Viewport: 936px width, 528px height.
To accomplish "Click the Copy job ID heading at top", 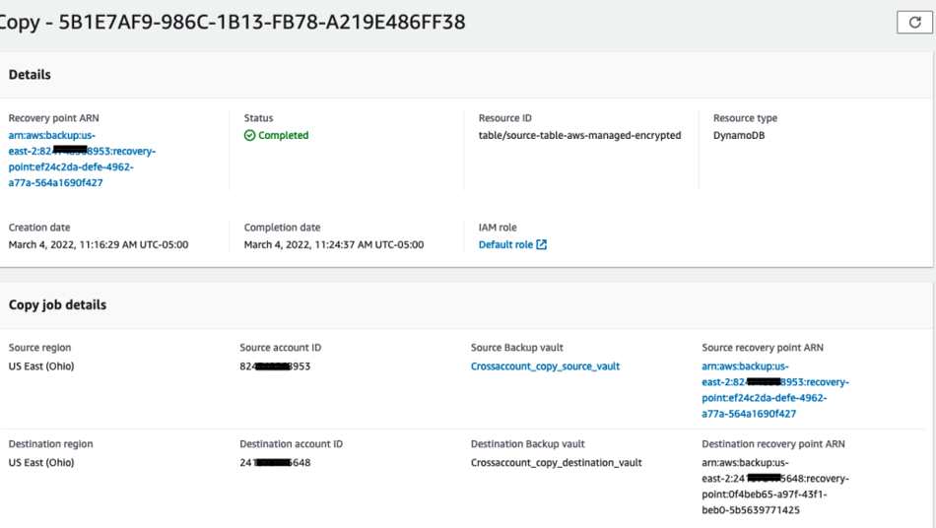I will pos(232,23).
